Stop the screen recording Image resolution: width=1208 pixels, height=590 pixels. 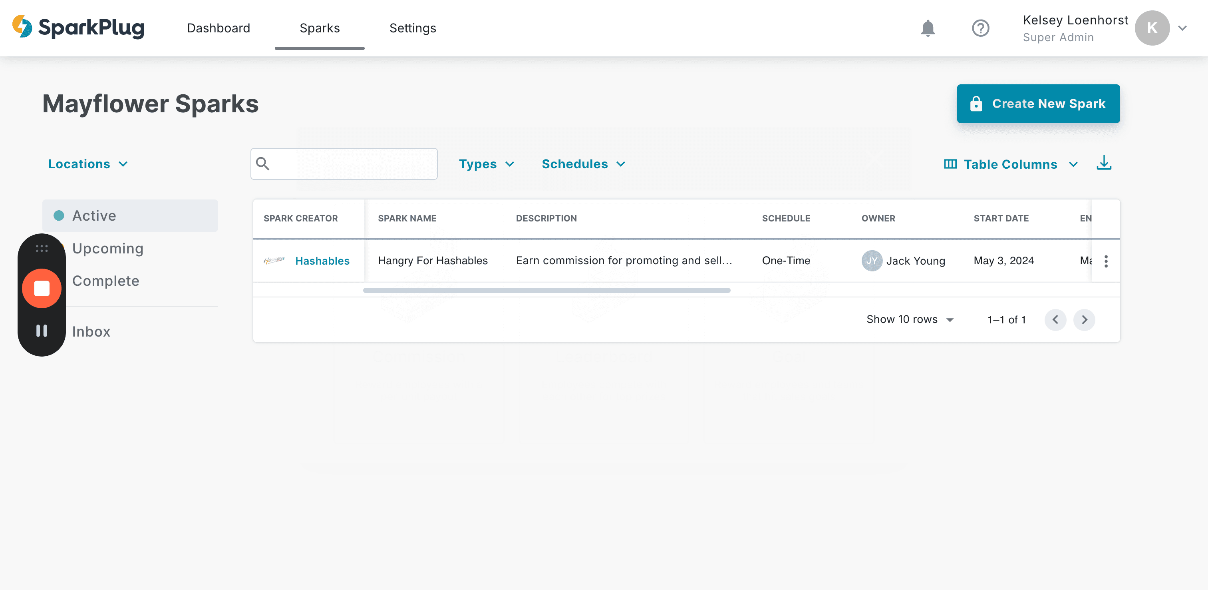point(42,288)
